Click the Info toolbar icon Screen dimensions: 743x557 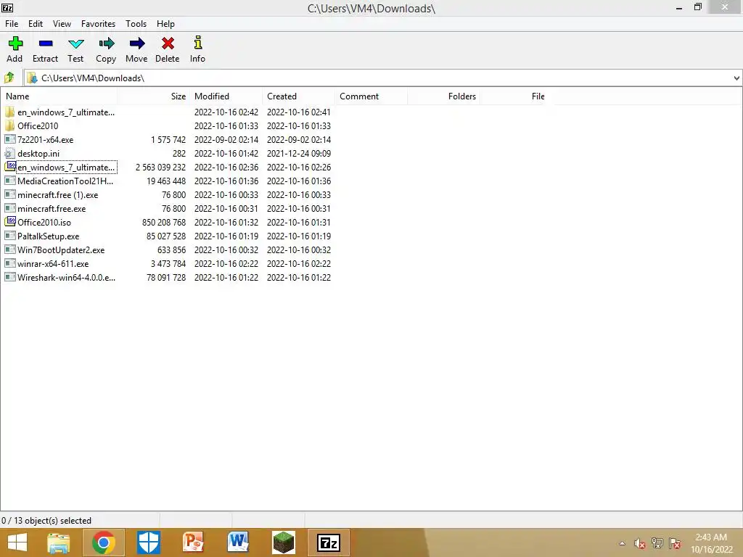pos(197,43)
